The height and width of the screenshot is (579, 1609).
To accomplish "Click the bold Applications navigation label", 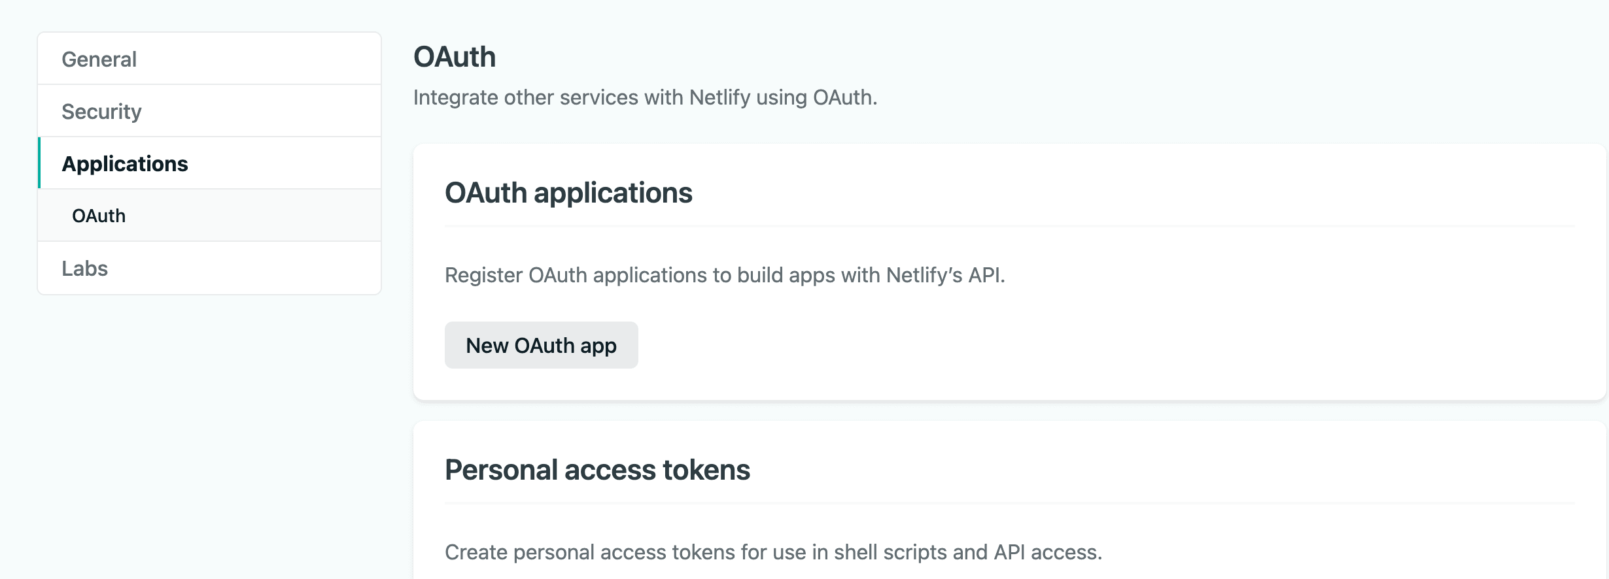I will click(126, 163).
